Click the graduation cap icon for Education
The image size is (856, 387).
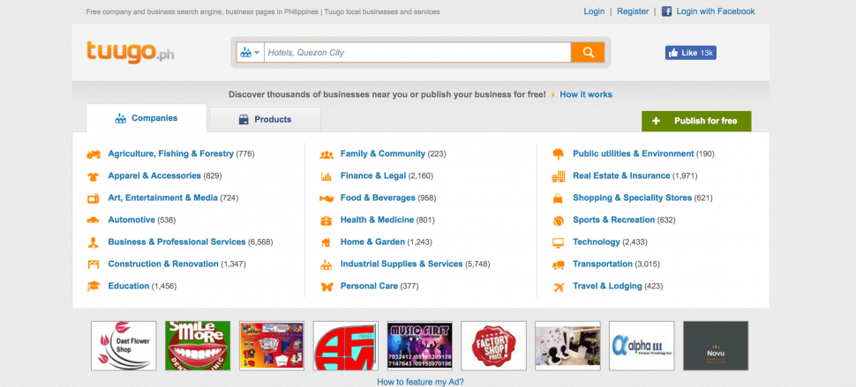94,287
